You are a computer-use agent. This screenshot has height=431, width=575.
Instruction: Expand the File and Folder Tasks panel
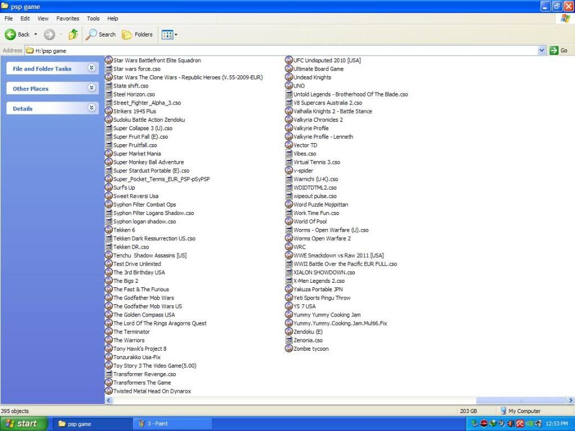[92, 68]
